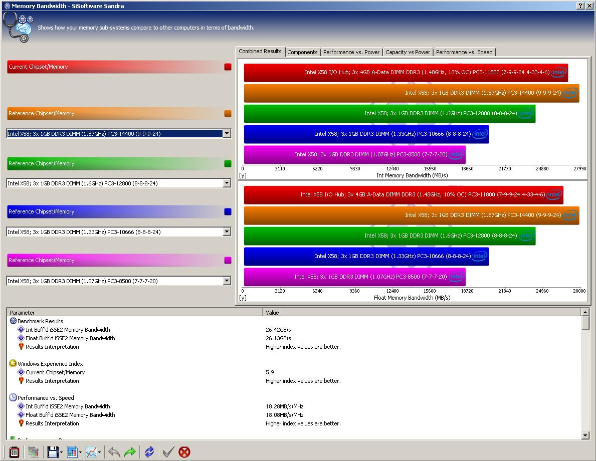Click the red circle X cancel icon
Viewport: 596px width, 461px height.
[184, 452]
